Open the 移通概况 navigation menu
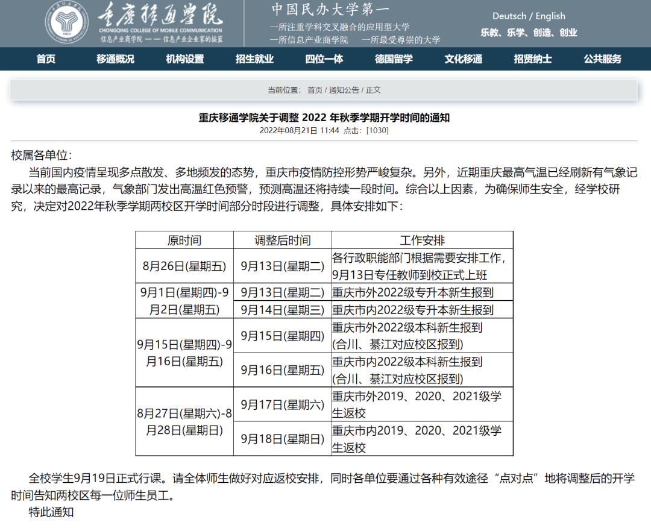651x528 pixels. click(x=115, y=59)
